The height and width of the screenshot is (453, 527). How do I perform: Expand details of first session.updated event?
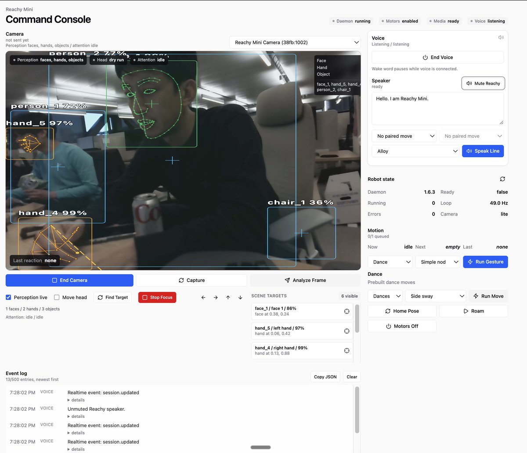coord(76,400)
